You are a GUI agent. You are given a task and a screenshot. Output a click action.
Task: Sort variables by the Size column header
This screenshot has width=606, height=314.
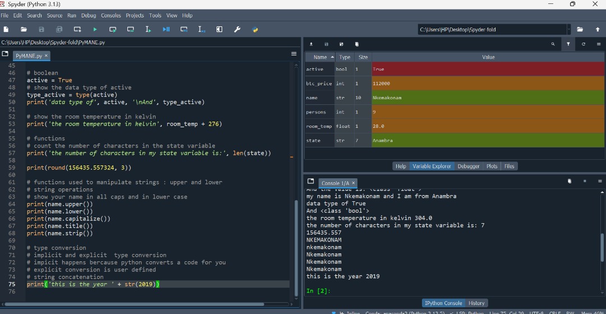363,57
